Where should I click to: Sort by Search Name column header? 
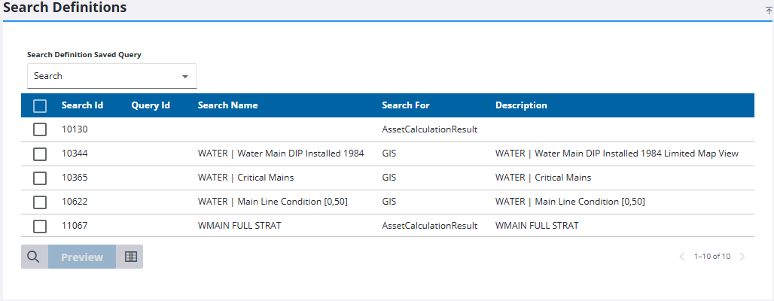(x=227, y=105)
